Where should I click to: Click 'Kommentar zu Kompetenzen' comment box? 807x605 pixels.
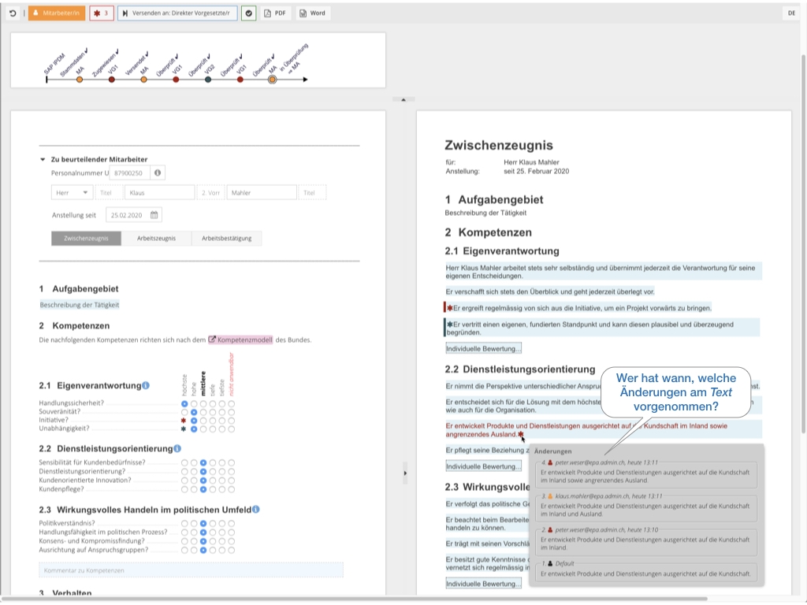pos(191,570)
